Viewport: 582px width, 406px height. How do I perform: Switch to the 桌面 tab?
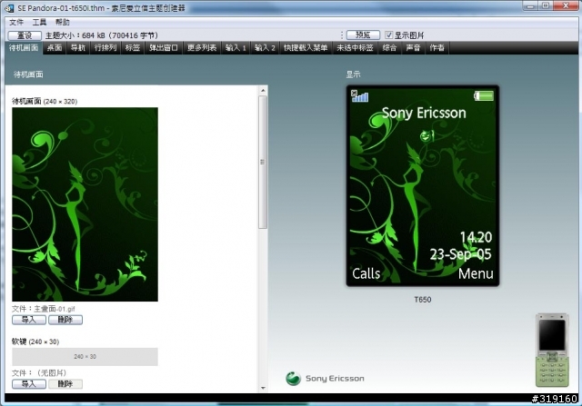(55, 48)
